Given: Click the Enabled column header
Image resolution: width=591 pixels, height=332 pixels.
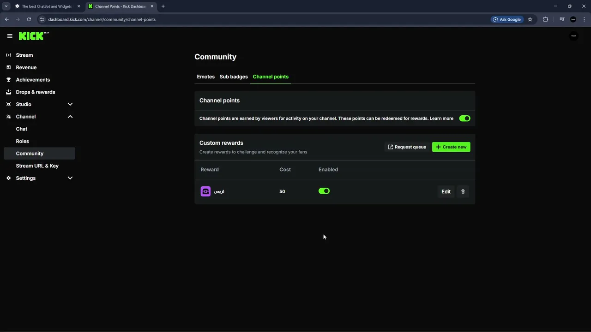Looking at the screenshot, I should click(x=328, y=169).
